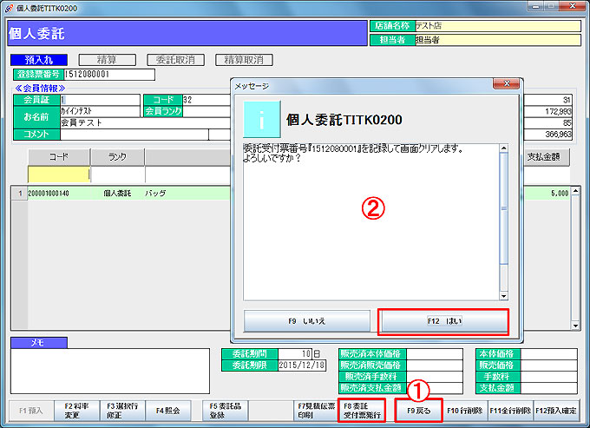Click item list scrollbar down arrow
The height and width of the screenshot is (428, 590).
575,326
